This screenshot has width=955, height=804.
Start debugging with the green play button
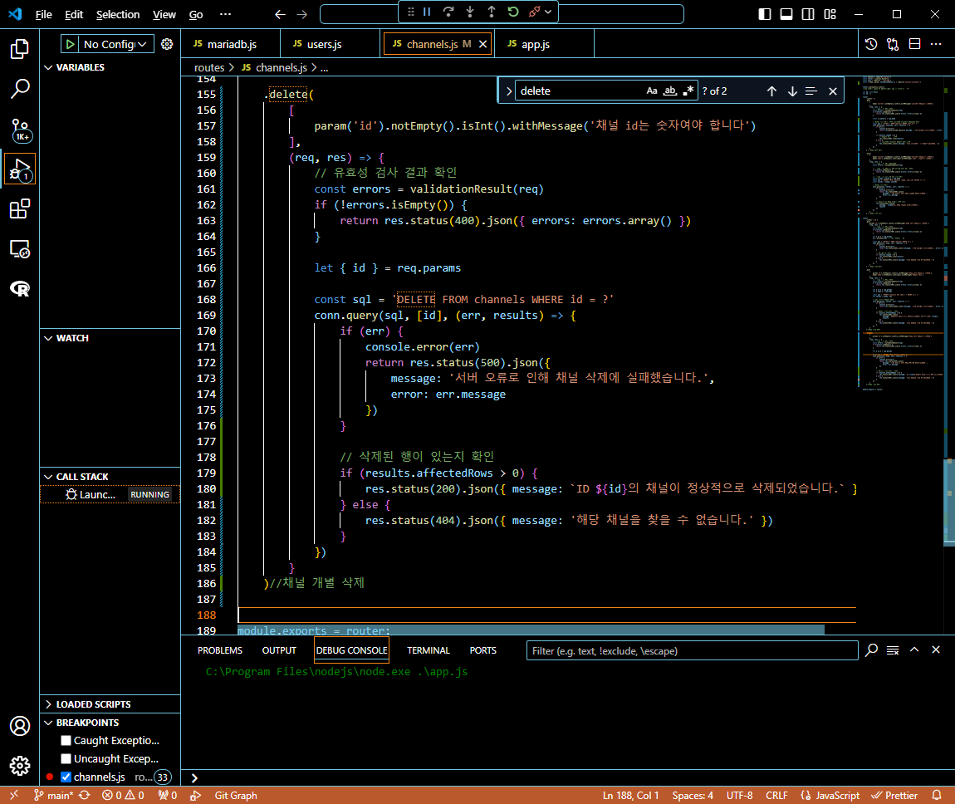[x=70, y=44]
